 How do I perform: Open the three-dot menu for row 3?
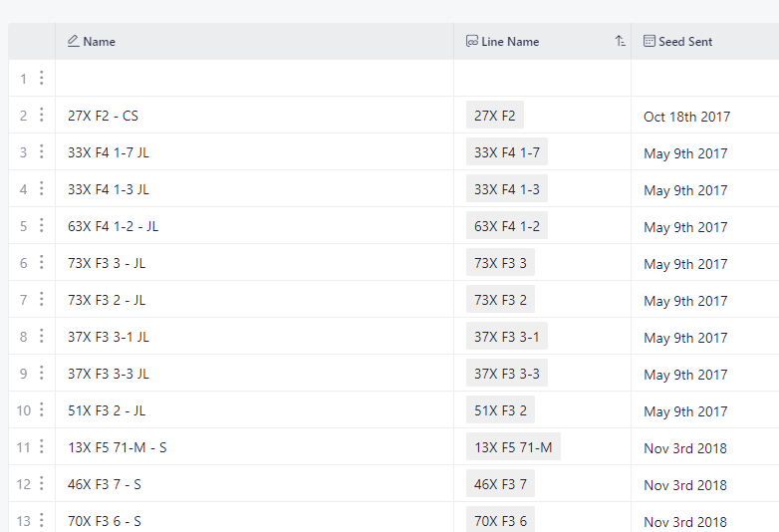41,151
